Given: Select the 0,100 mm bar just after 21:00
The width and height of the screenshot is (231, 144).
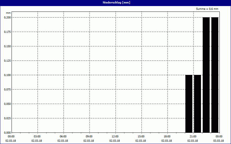Looking at the screenshot, I should point(198,104).
